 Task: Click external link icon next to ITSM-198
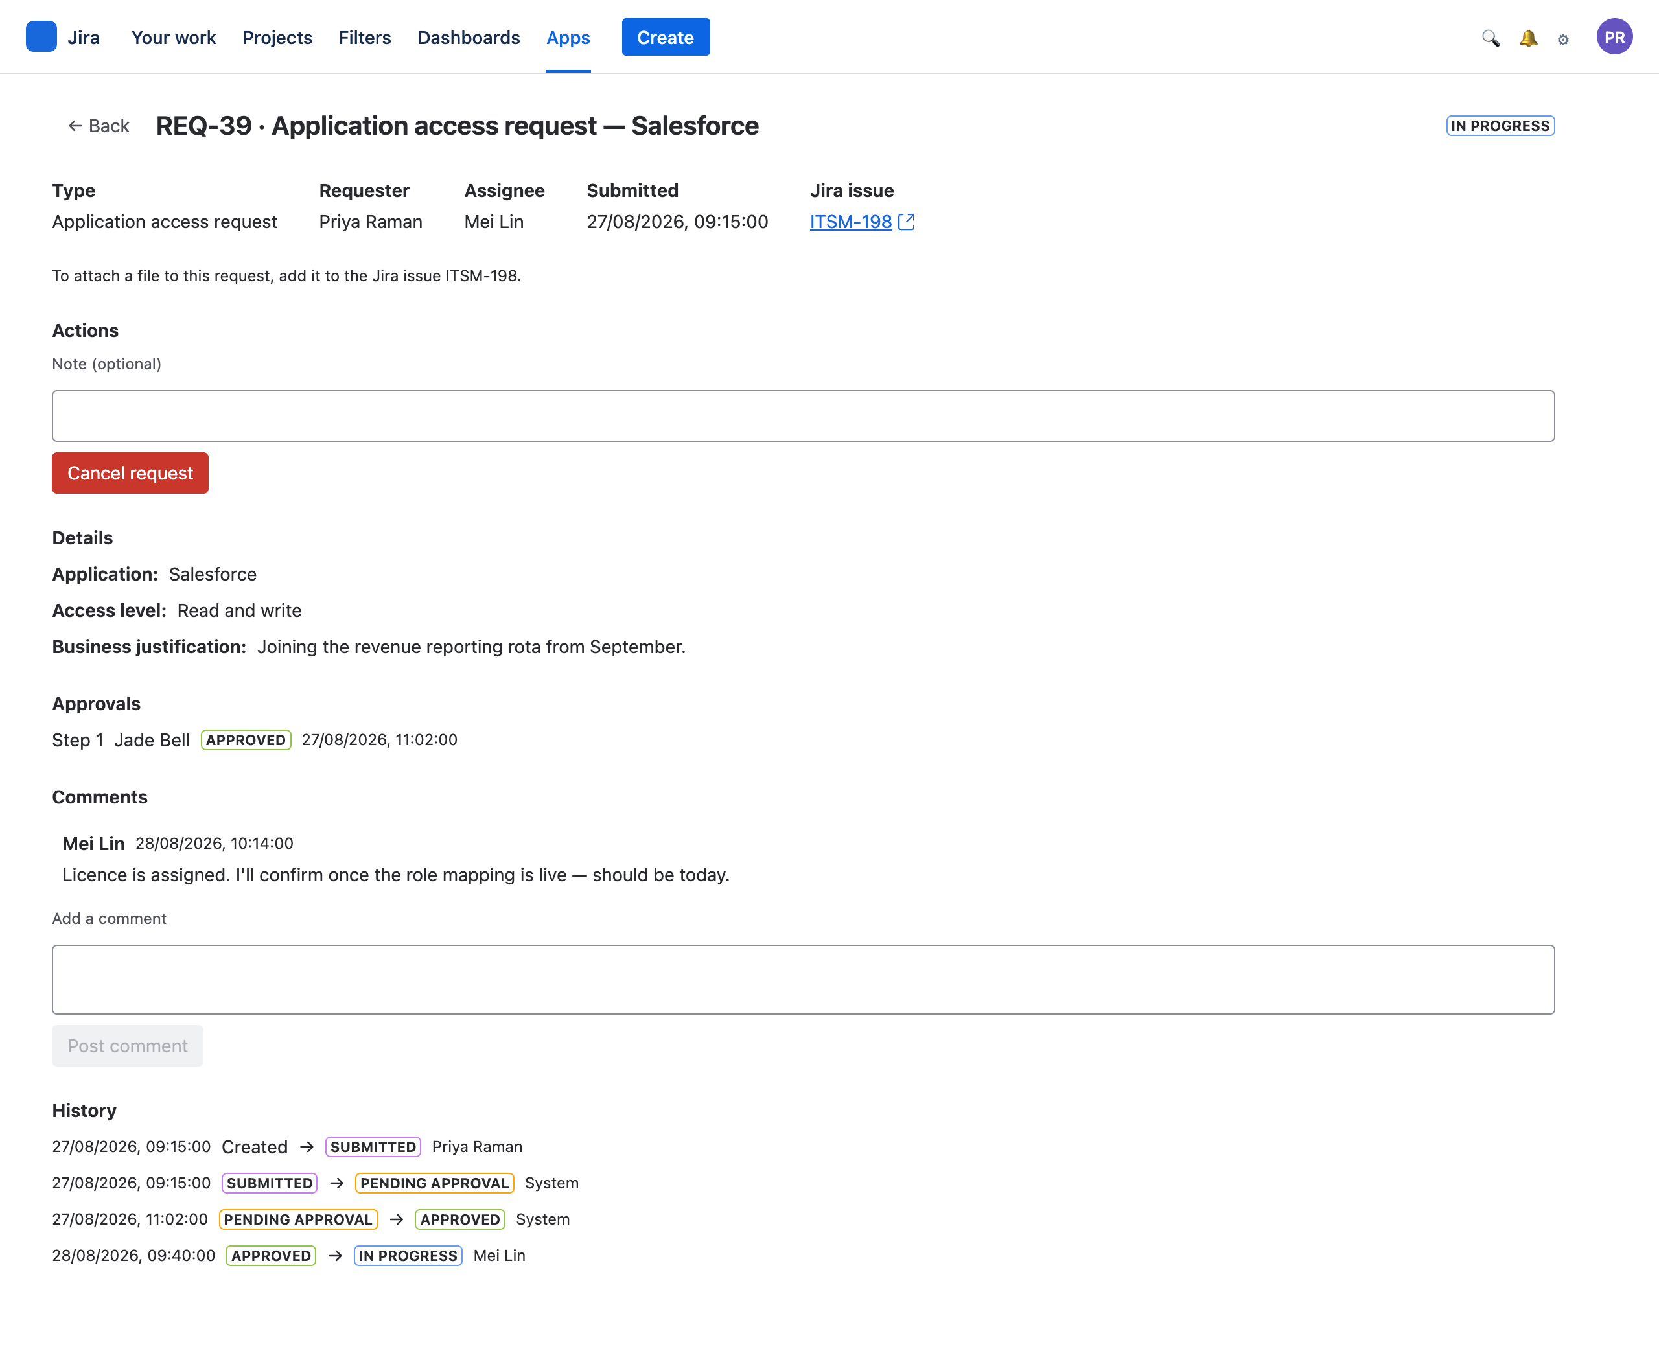[907, 222]
